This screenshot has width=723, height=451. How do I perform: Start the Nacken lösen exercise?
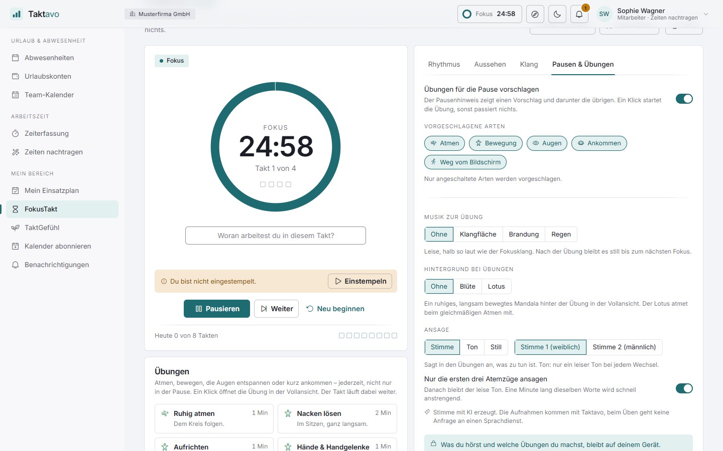click(x=337, y=418)
